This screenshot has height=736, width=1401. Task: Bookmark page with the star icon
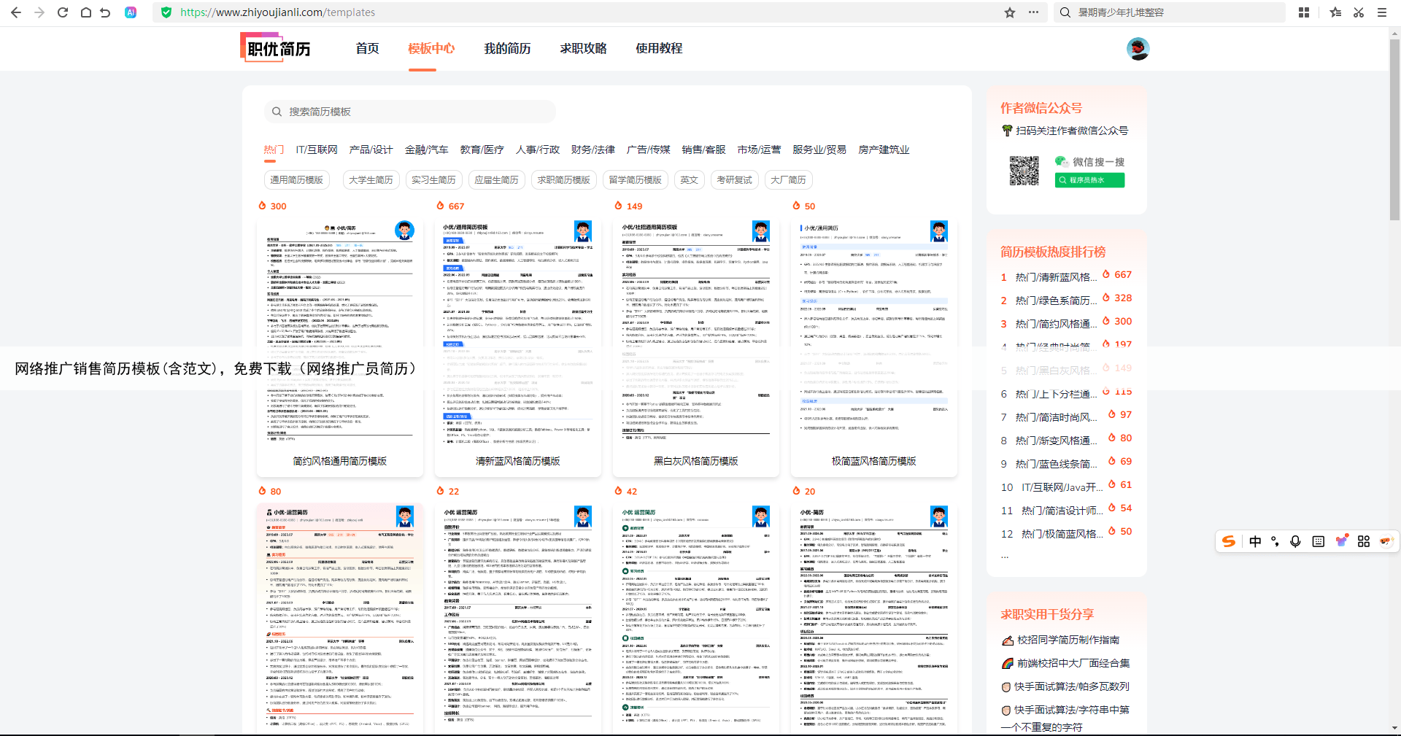[x=1010, y=12]
